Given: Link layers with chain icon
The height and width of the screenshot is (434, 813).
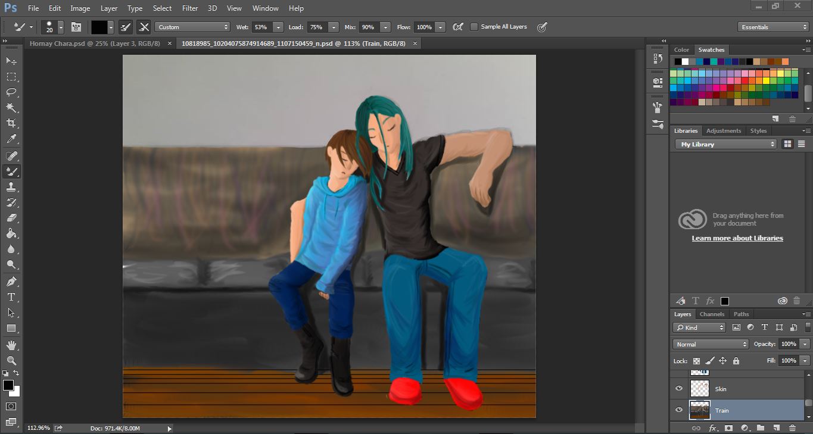Looking at the screenshot, I should pos(696,427).
